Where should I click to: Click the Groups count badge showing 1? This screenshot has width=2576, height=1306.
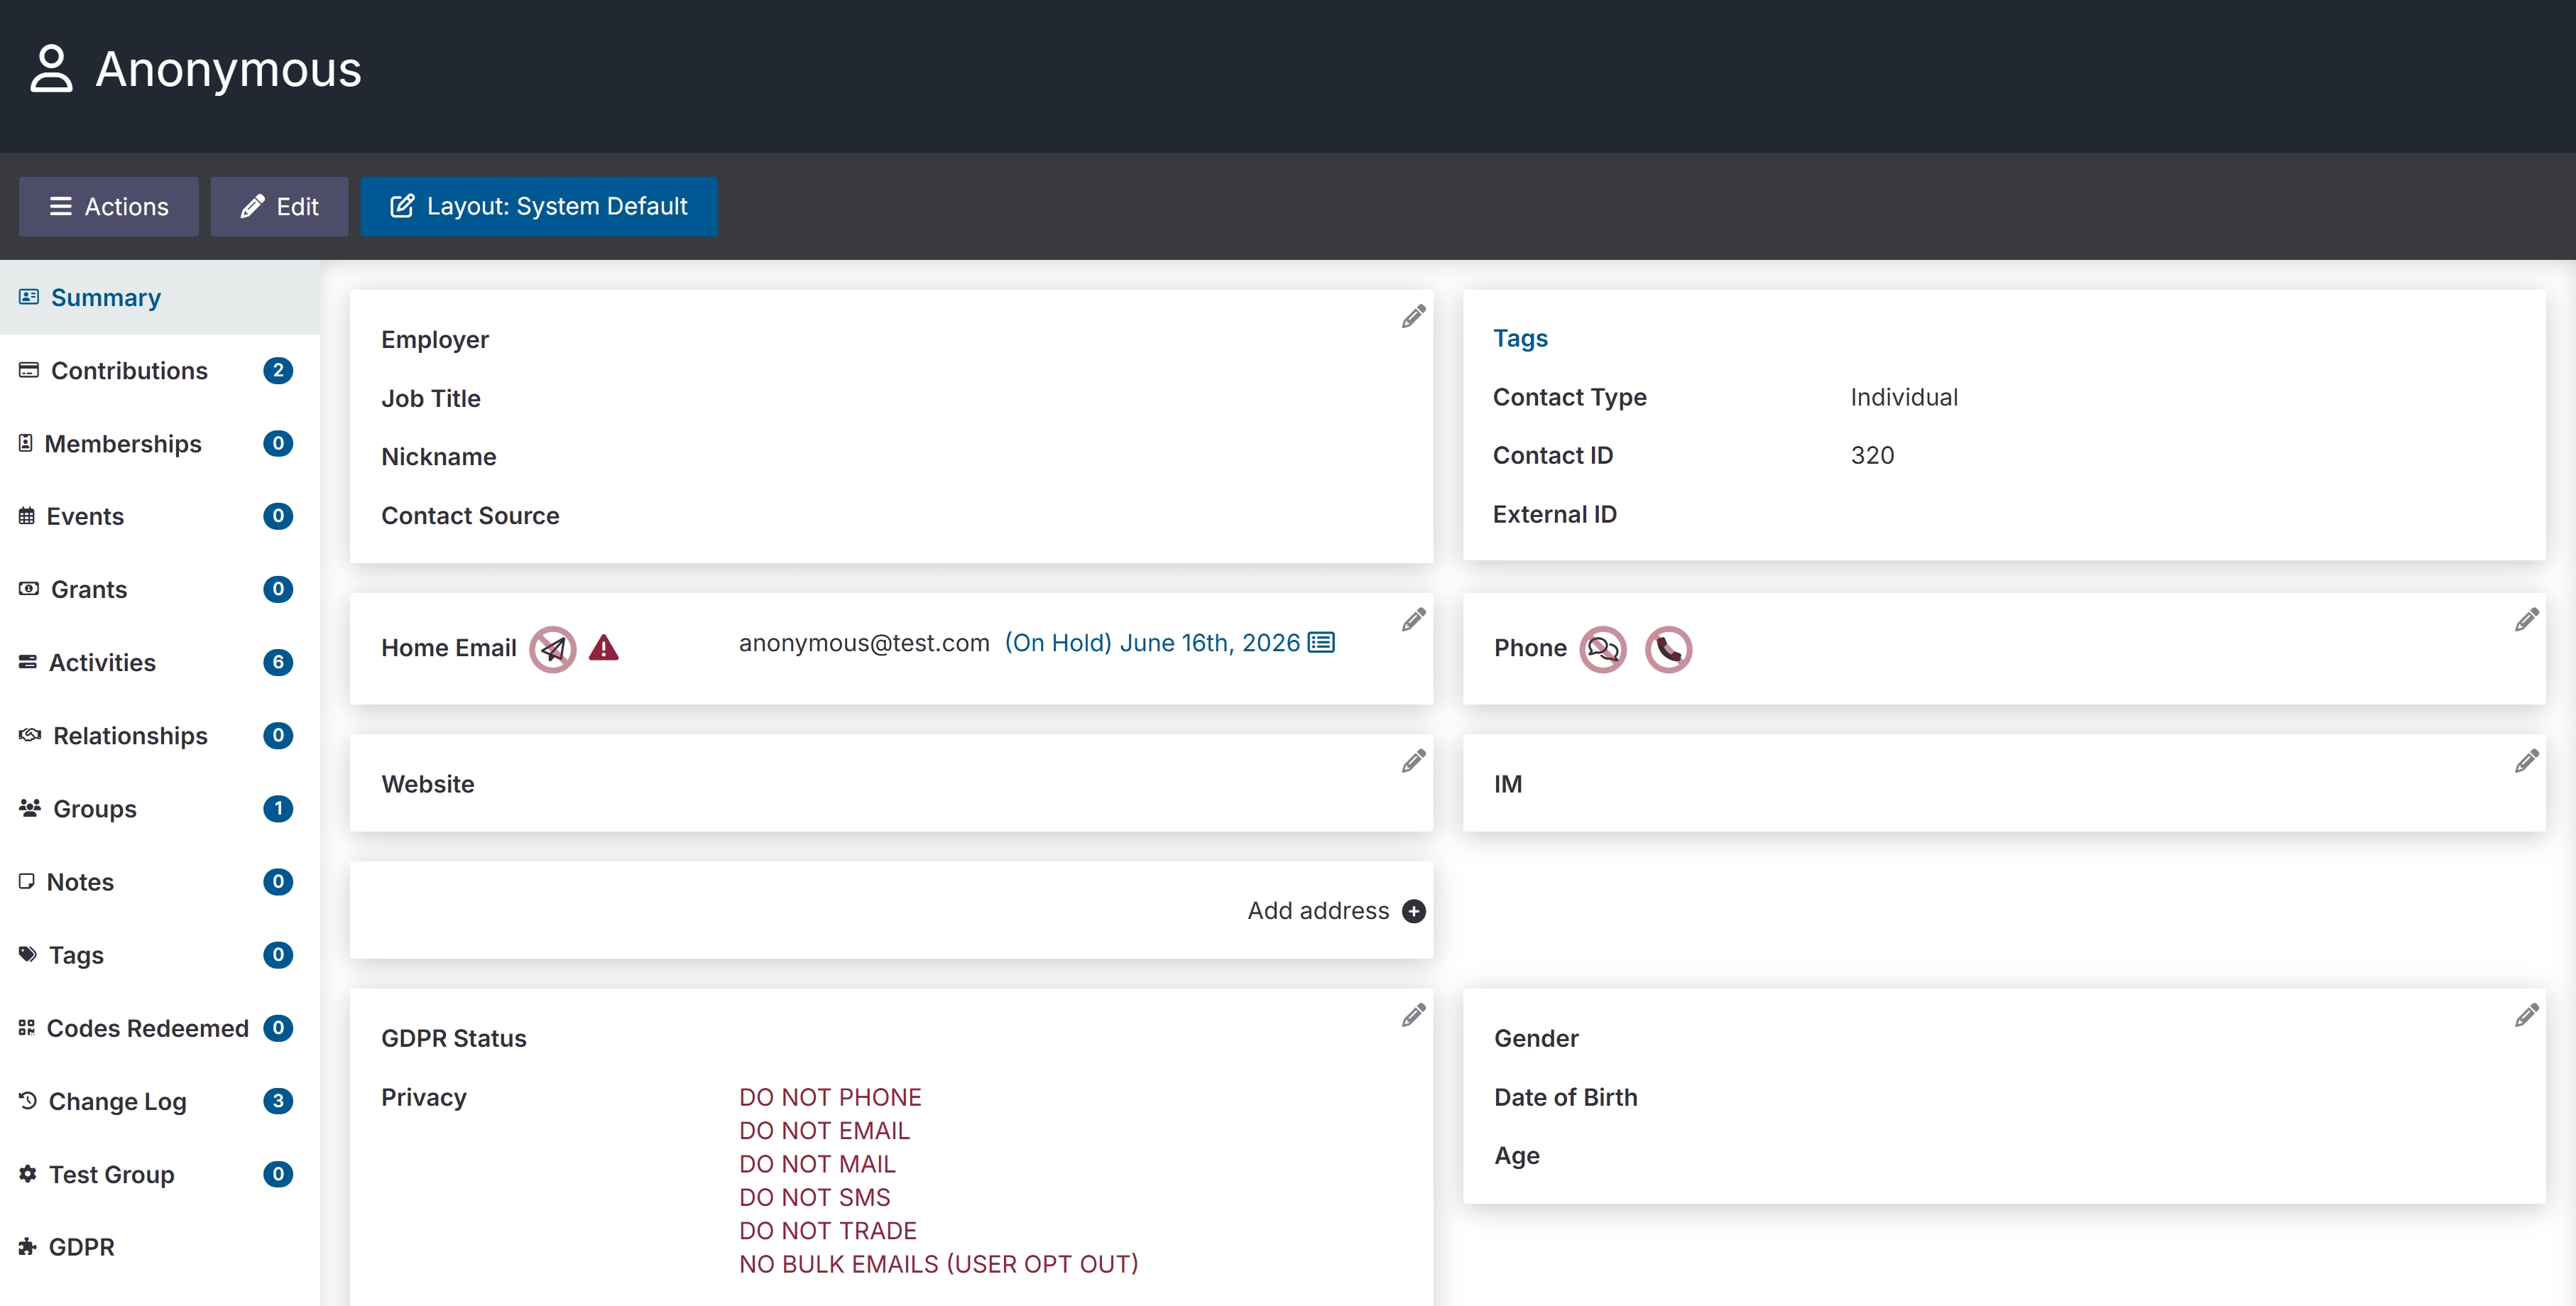(x=278, y=808)
